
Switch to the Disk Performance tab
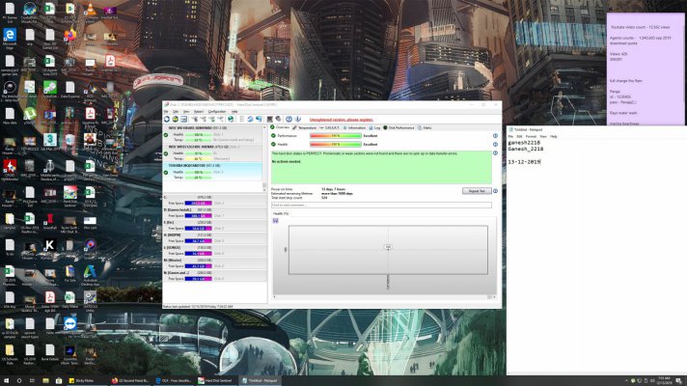pos(398,128)
